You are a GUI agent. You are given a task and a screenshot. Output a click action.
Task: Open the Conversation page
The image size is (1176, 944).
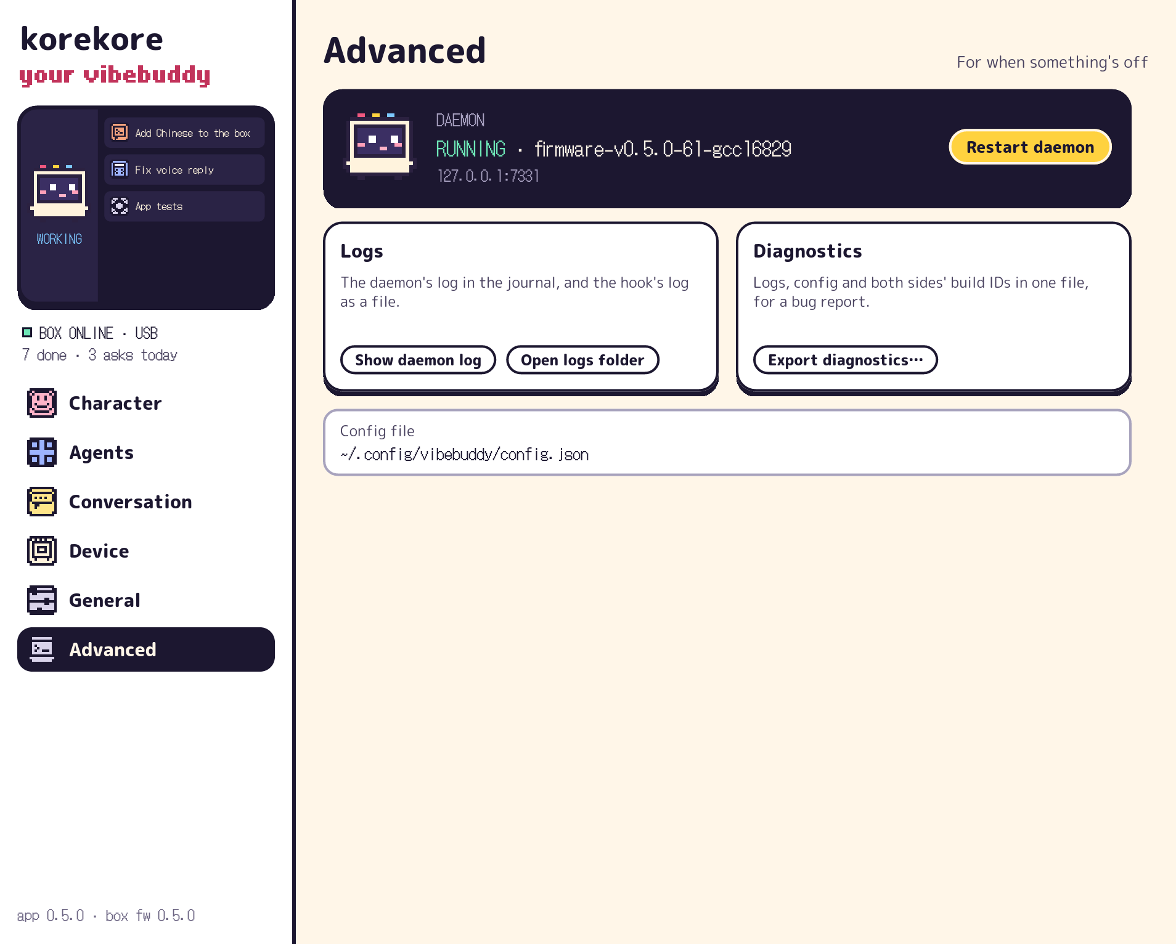point(146,502)
